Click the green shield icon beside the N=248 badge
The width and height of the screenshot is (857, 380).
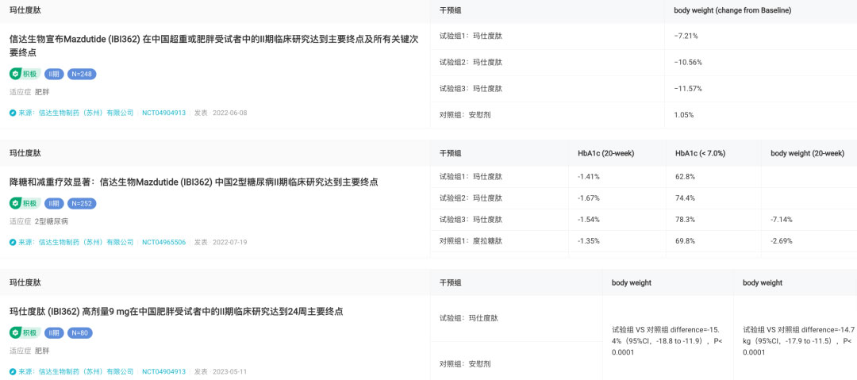15,74
